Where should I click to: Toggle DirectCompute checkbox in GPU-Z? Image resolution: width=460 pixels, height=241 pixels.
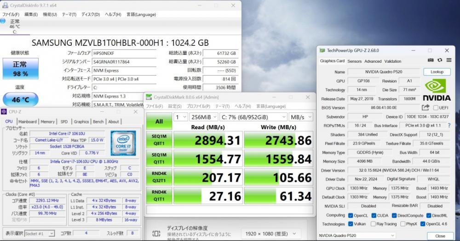coord(394,216)
